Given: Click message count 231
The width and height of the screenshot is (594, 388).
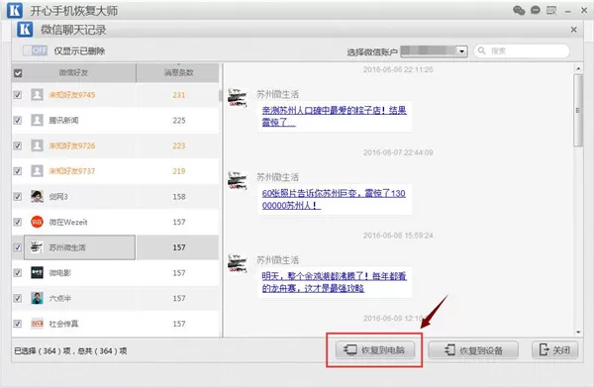Looking at the screenshot, I should coord(179,95).
